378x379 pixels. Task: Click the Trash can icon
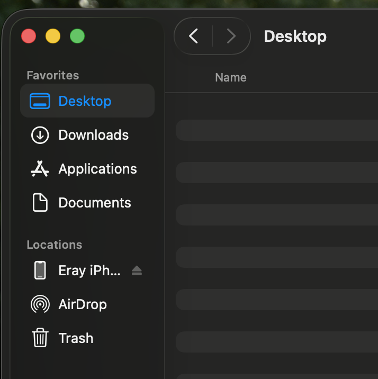pos(40,338)
